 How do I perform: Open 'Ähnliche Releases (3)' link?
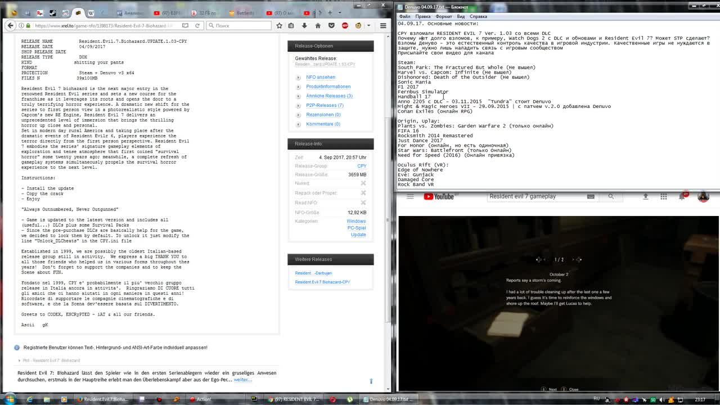pyautogui.click(x=329, y=96)
